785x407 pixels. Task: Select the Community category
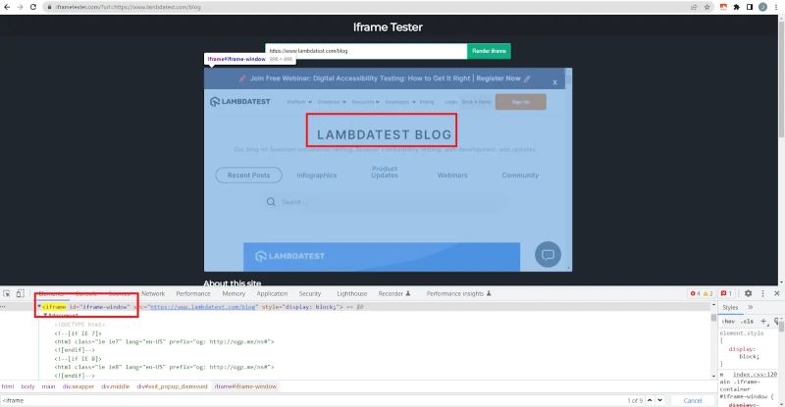pos(520,176)
